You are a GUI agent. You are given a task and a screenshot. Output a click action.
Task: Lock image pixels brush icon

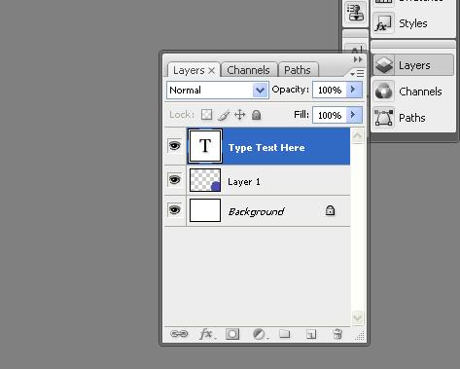224,115
